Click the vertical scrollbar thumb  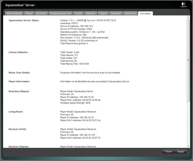(188, 60)
